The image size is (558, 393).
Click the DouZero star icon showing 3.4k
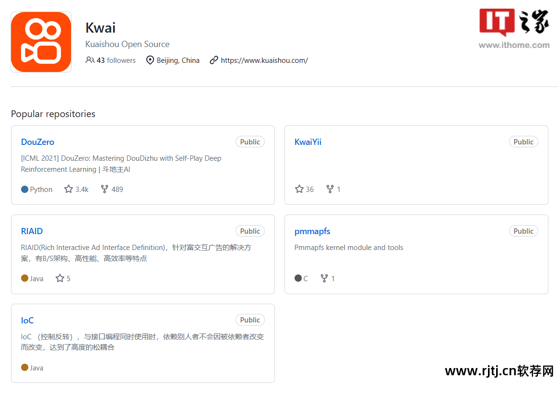point(69,189)
